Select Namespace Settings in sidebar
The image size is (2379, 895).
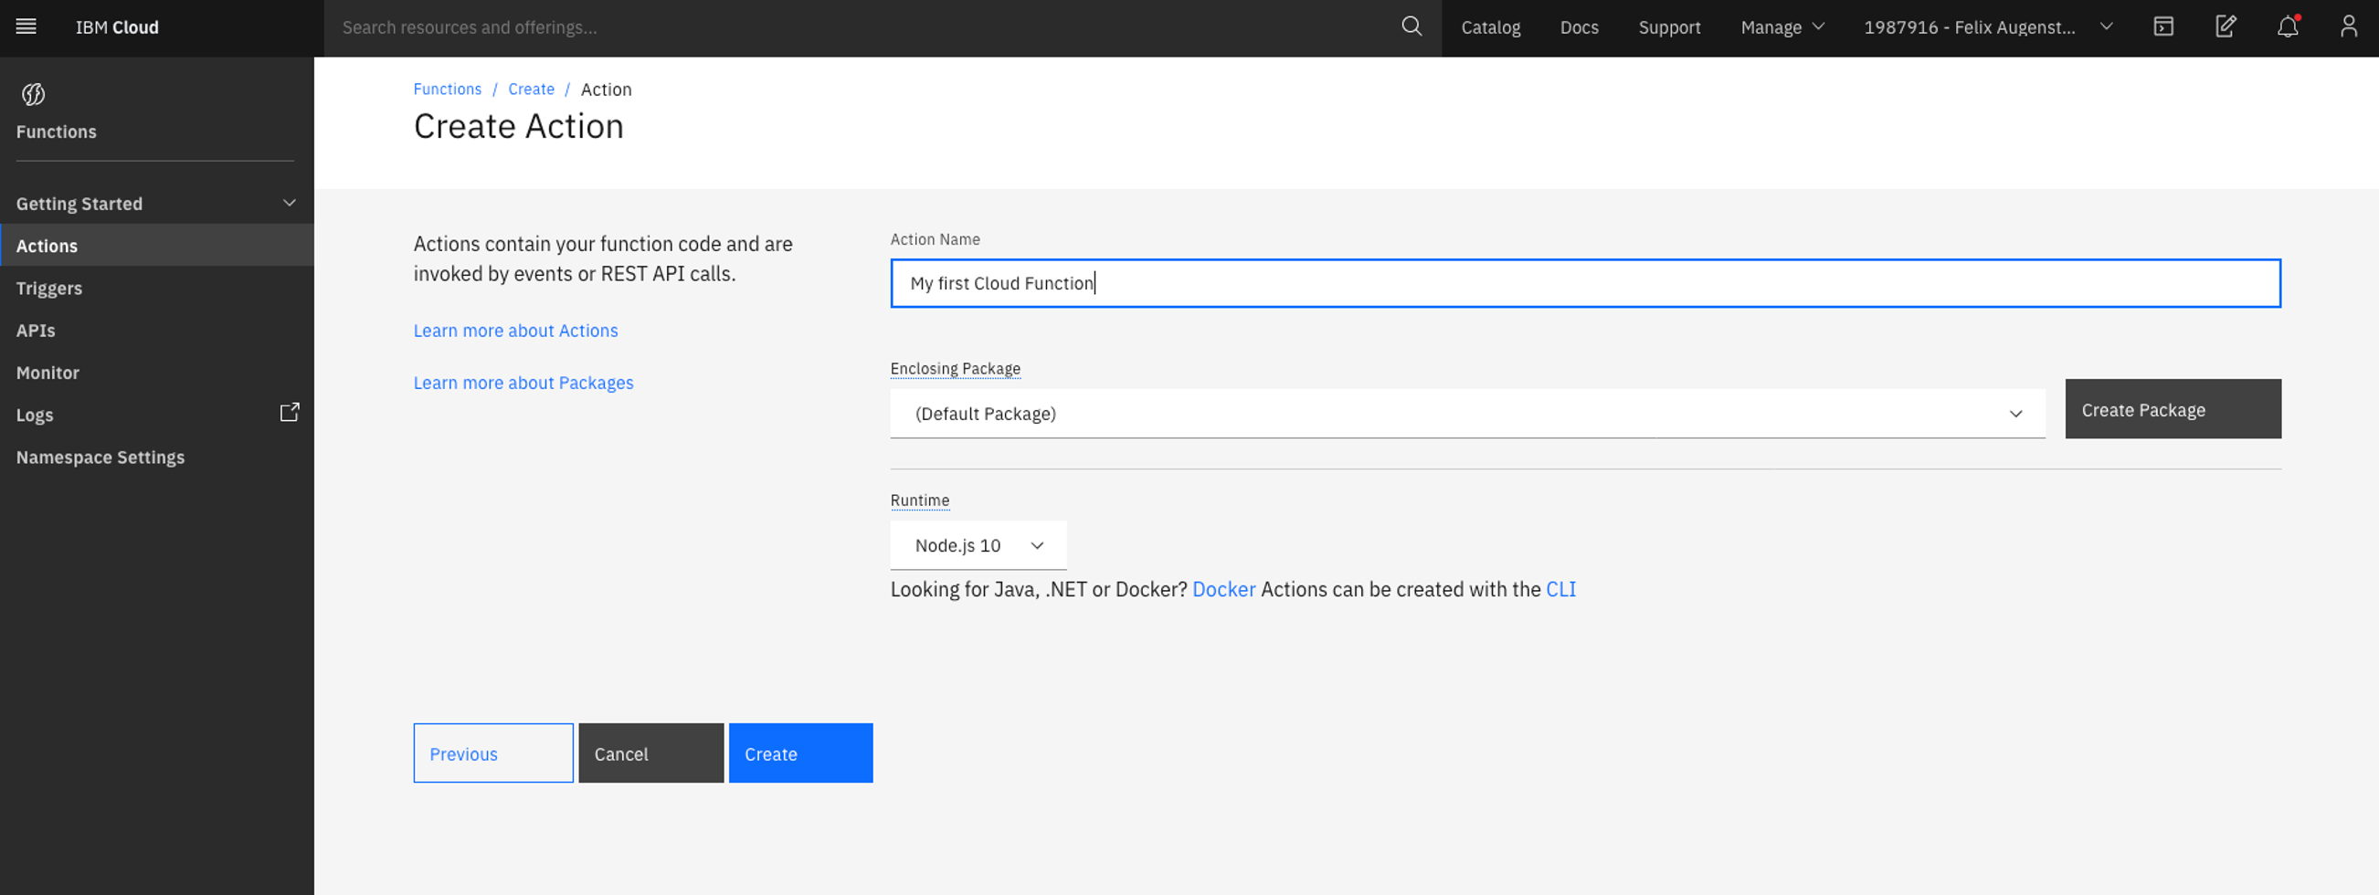pos(100,458)
